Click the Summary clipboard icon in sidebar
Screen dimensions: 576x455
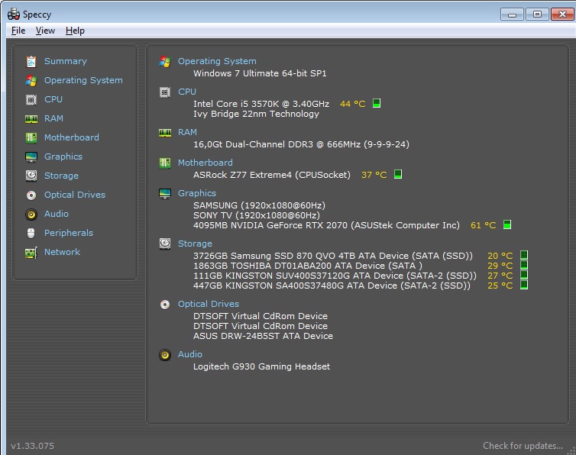[x=31, y=61]
